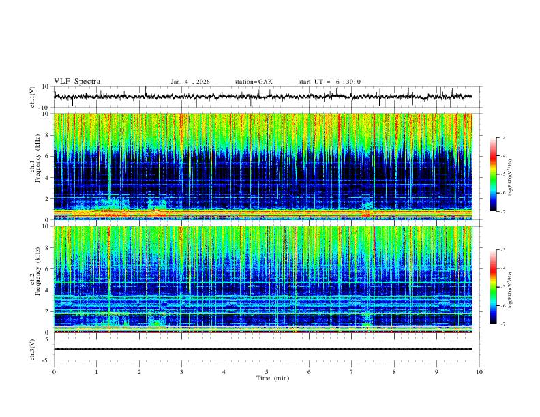This screenshot has width=540, height=417.
Task: Click the ch.2 spectrogram color scale bar
Action: 493,287
